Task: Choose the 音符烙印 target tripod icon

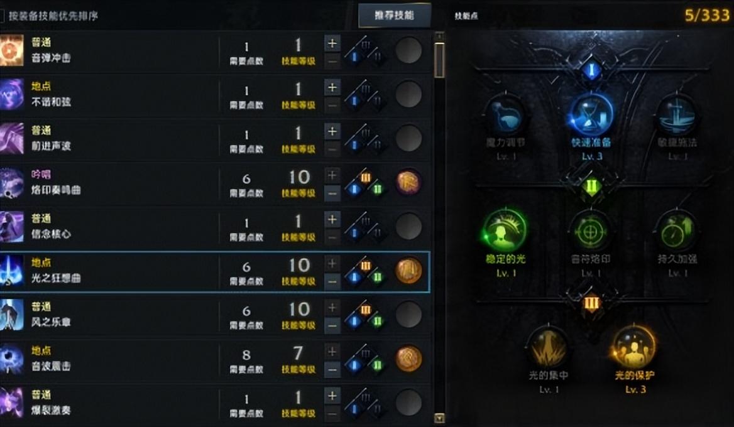Action: pyautogui.click(x=591, y=231)
